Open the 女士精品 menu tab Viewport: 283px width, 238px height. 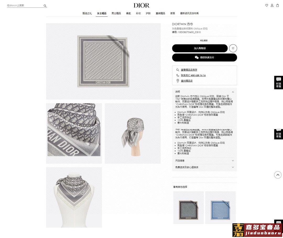pyautogui.click(x=102, y=13)
